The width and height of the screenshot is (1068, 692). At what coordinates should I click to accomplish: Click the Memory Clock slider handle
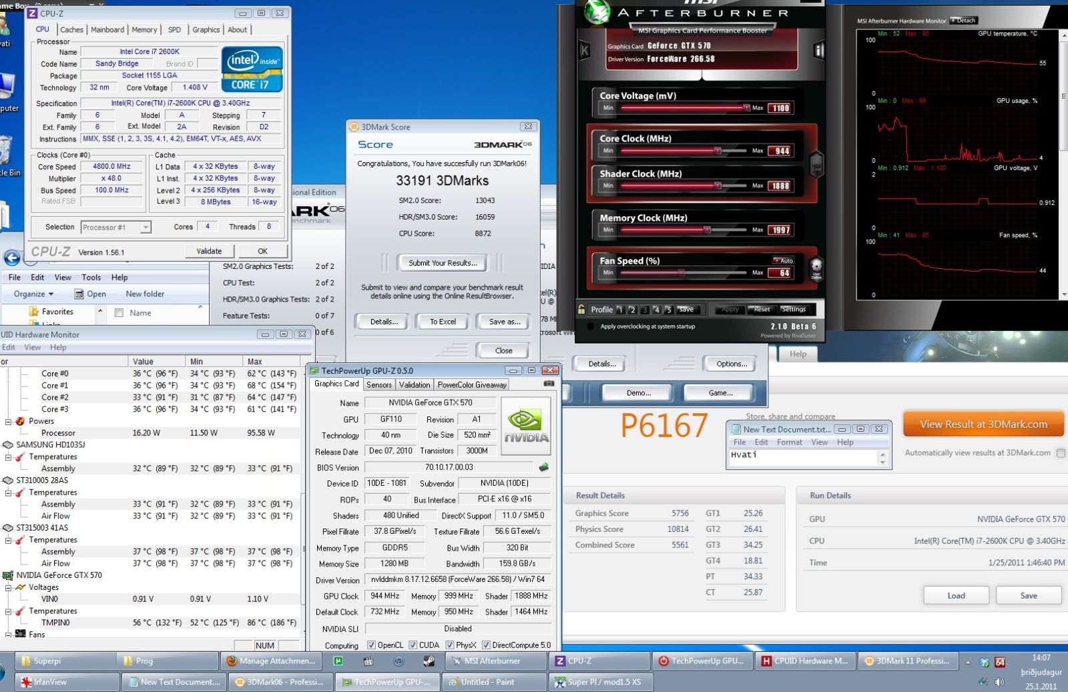[x=707, y=230]
